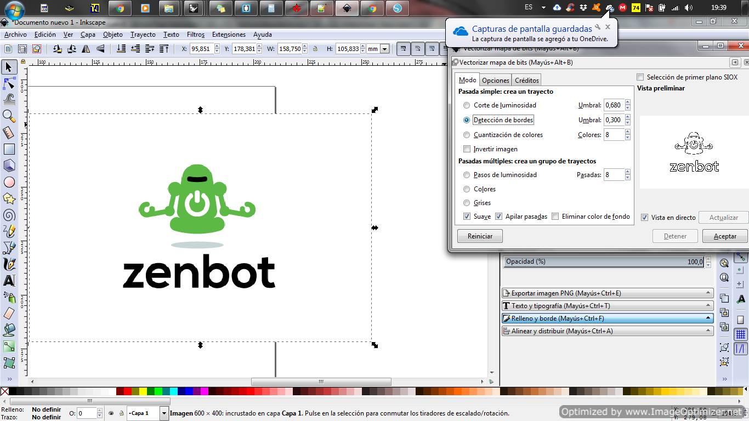
Task: Choose the Tweak tool with wave icon
Action: (x=9, y=99)
